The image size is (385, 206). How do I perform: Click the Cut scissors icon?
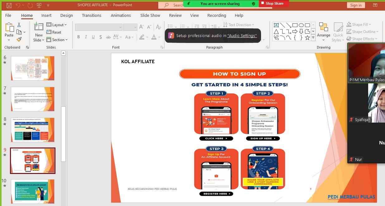[19, 25]
